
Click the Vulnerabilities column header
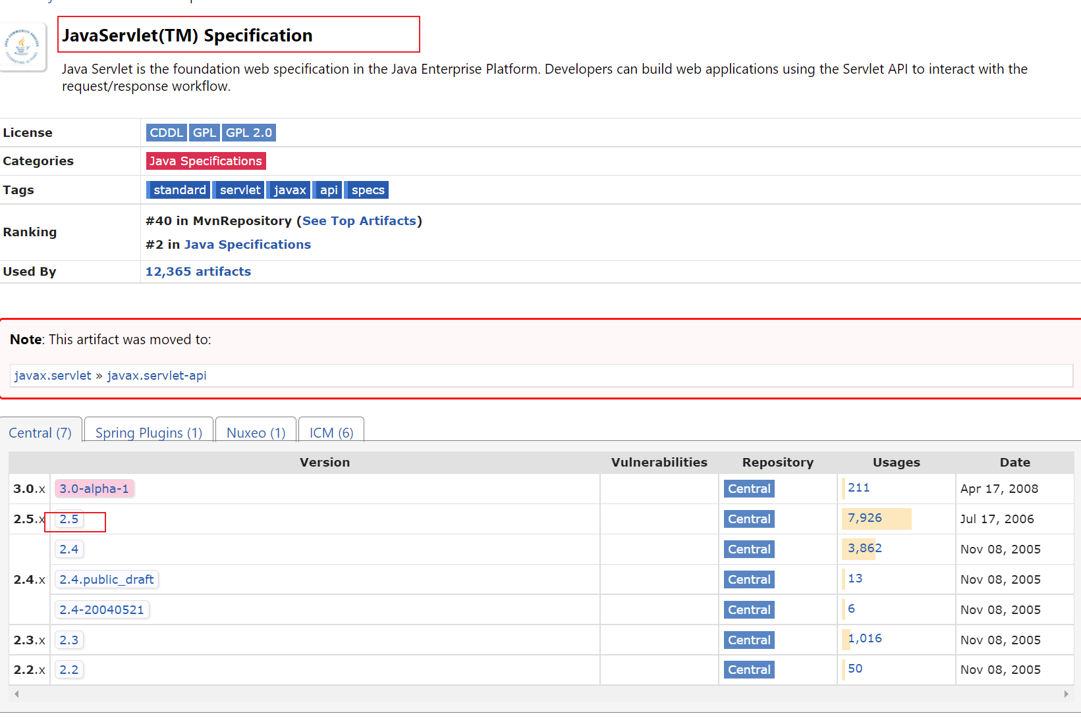(659, 463)
